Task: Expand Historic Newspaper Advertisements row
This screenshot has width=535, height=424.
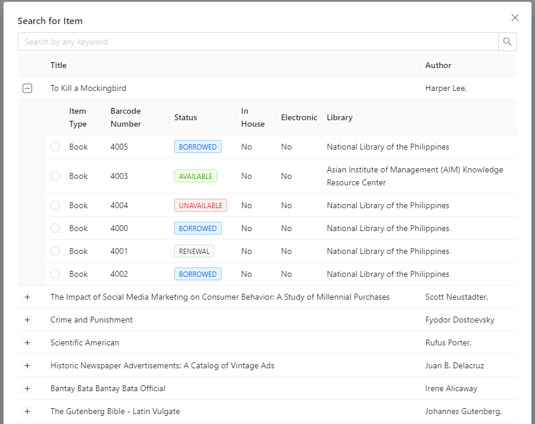Action: pos(27,366)
